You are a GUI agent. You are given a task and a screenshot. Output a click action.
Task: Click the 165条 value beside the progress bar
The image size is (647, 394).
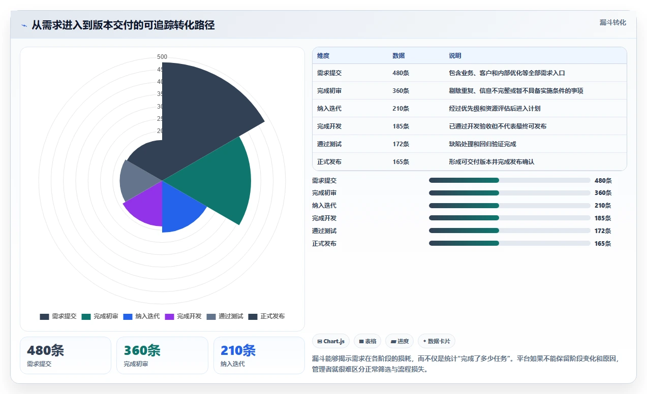click(x=603, y=244)
